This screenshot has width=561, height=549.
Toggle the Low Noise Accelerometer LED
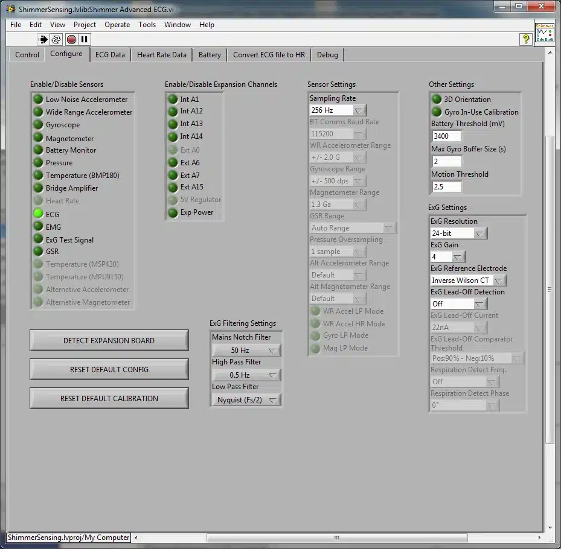pos(38,99)
